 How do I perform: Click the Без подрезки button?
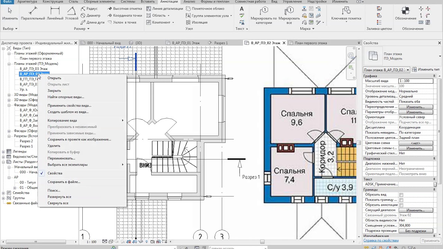click(416, 231)
